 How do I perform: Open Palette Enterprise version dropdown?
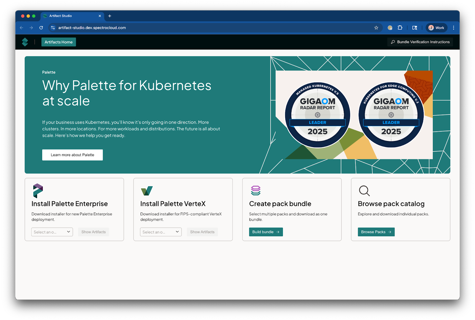tap(52, 232)
